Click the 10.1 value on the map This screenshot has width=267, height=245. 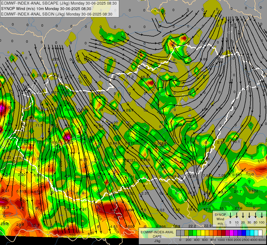(x=236, y=142)
